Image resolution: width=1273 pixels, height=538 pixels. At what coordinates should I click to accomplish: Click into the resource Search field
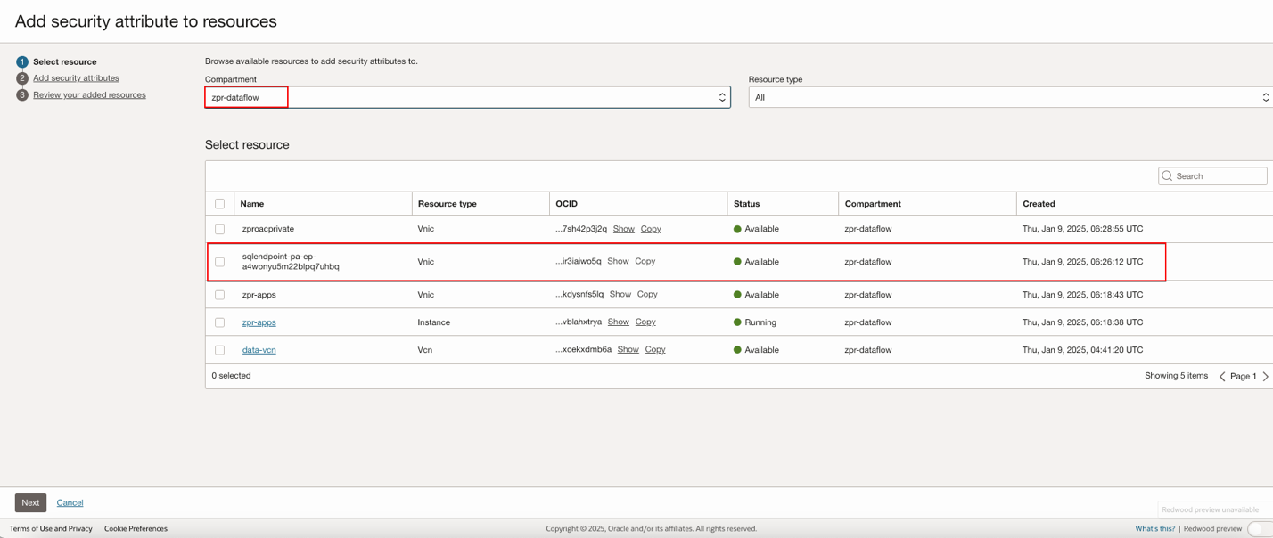tap(1219, 176)
